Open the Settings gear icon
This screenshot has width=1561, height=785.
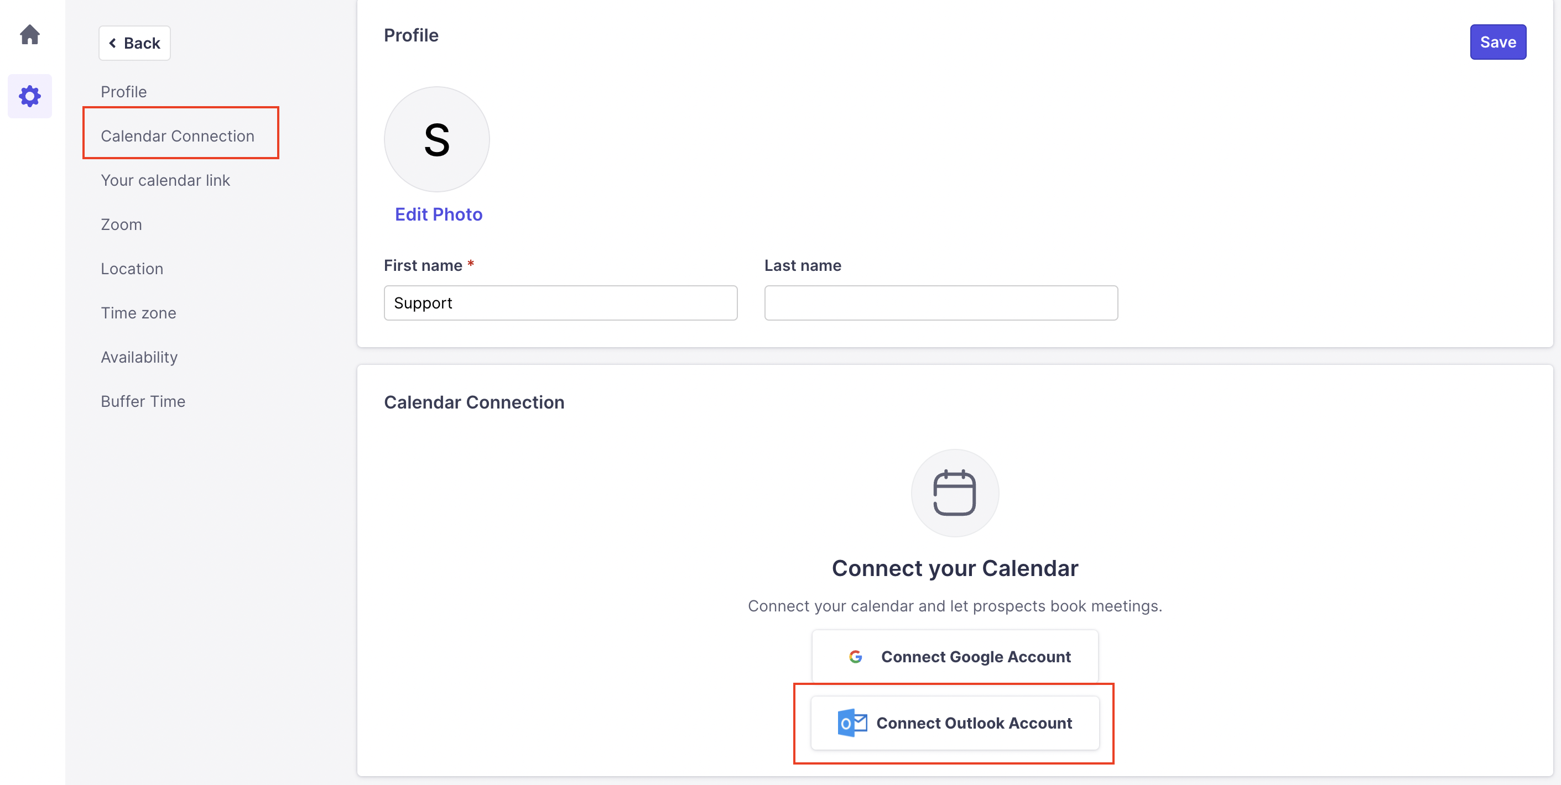pos(30,96)
